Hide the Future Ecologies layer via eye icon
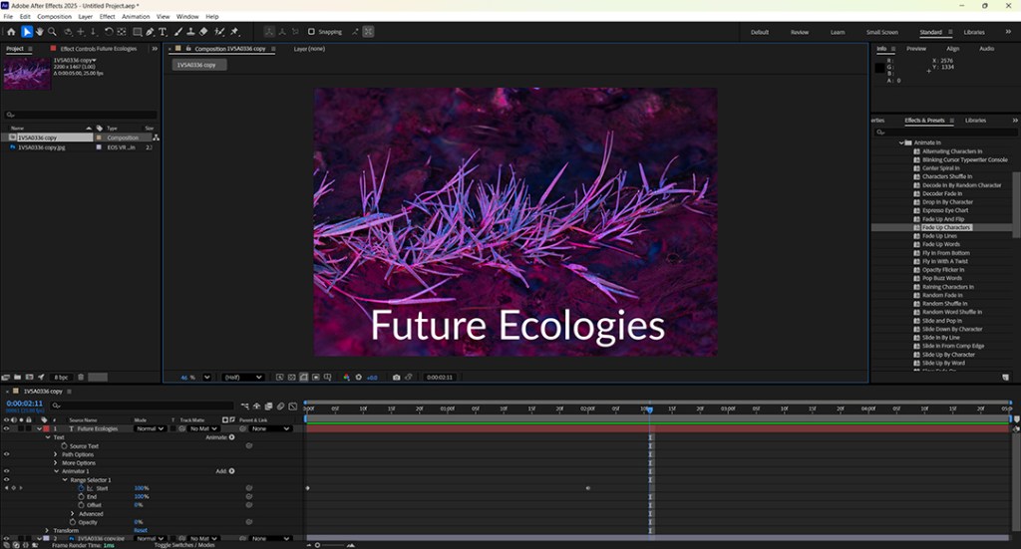Image resolution: width=1021 pixels, height=549 pixels. 7,428
